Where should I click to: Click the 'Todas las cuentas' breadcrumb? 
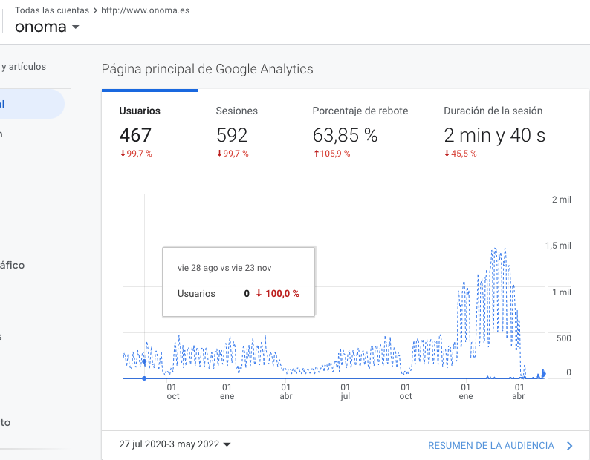(52, 10)
